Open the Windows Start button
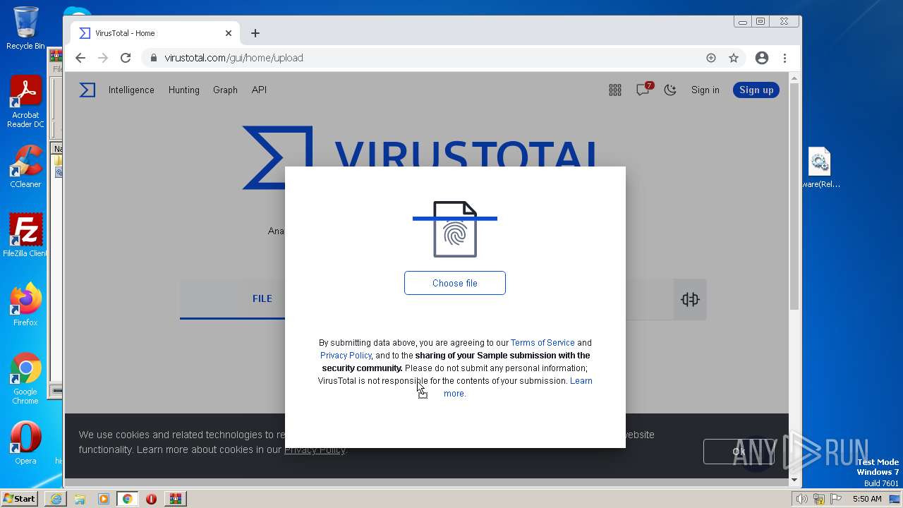 coord(20,498)
